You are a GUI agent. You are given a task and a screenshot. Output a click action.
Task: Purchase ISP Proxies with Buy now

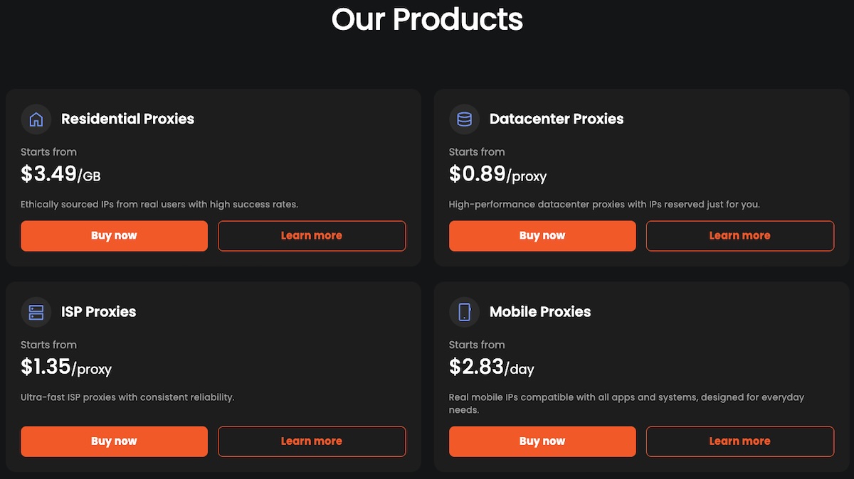pos(114,441)
